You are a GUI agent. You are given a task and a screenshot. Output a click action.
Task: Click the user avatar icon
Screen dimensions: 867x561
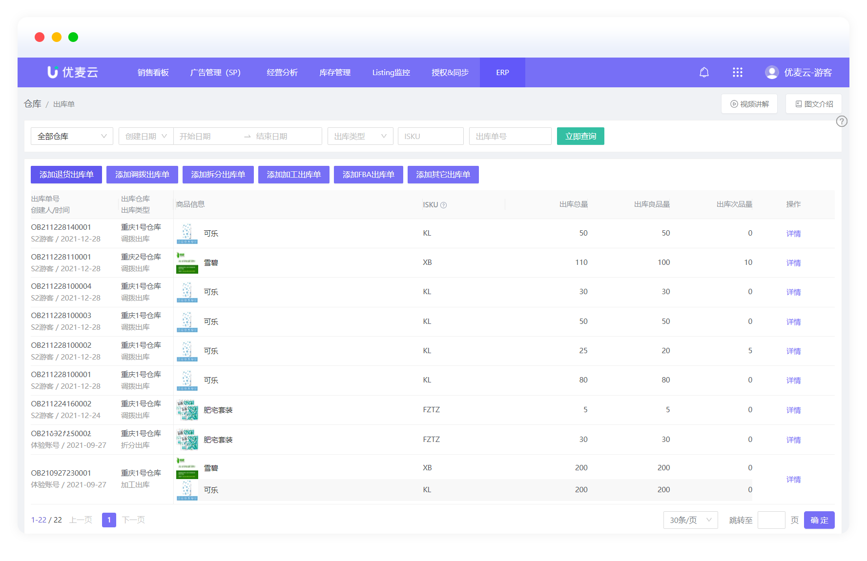coord(771,73)
